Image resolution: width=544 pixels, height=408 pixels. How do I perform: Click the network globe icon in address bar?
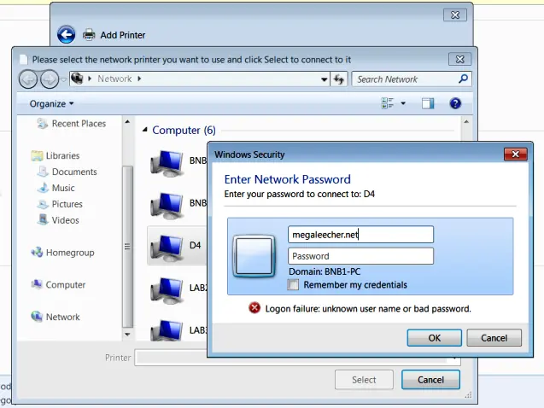[77, 79]
